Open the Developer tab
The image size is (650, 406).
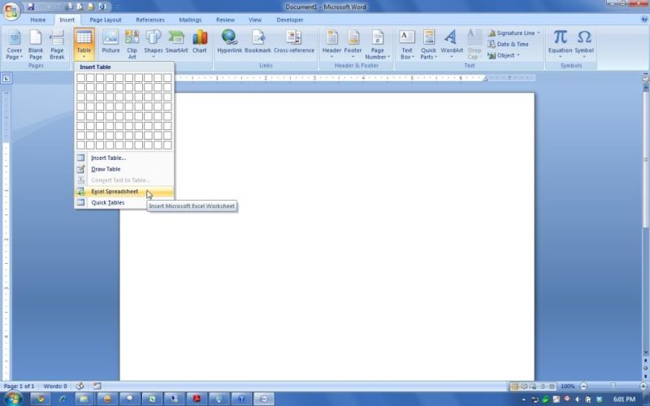pos(290,19)
